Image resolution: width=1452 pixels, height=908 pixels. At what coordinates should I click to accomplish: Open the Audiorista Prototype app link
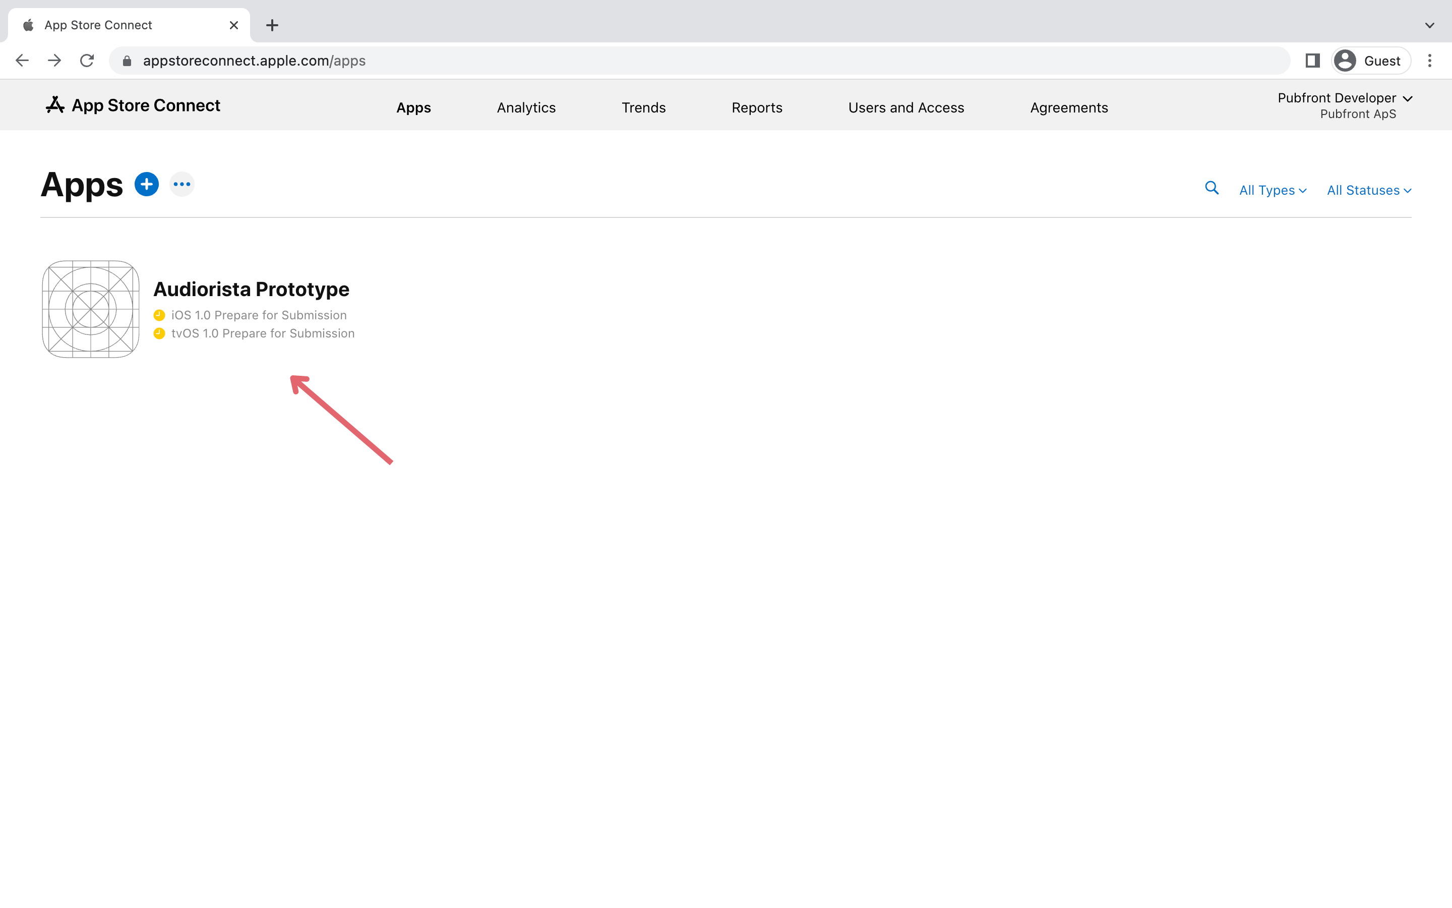(x=252, y=290)
